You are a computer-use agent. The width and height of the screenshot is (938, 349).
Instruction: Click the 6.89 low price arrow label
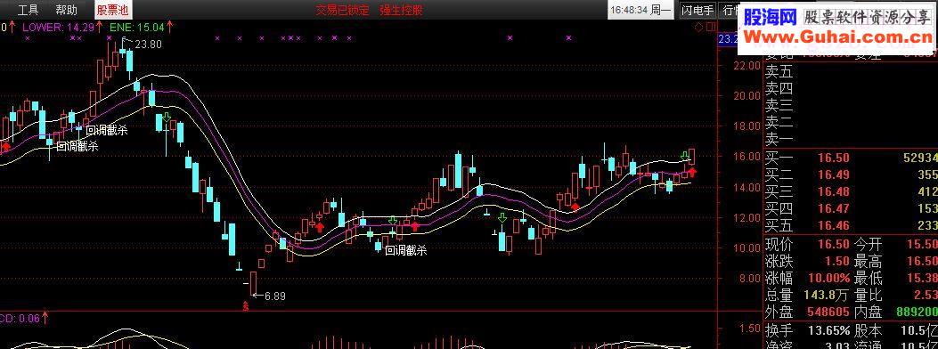[x=268, y=296]
